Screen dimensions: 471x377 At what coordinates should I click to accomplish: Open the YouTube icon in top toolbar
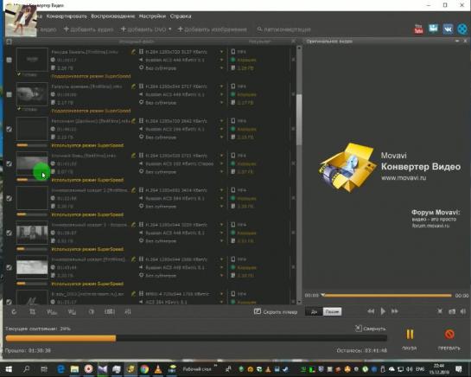coord(418,29)
